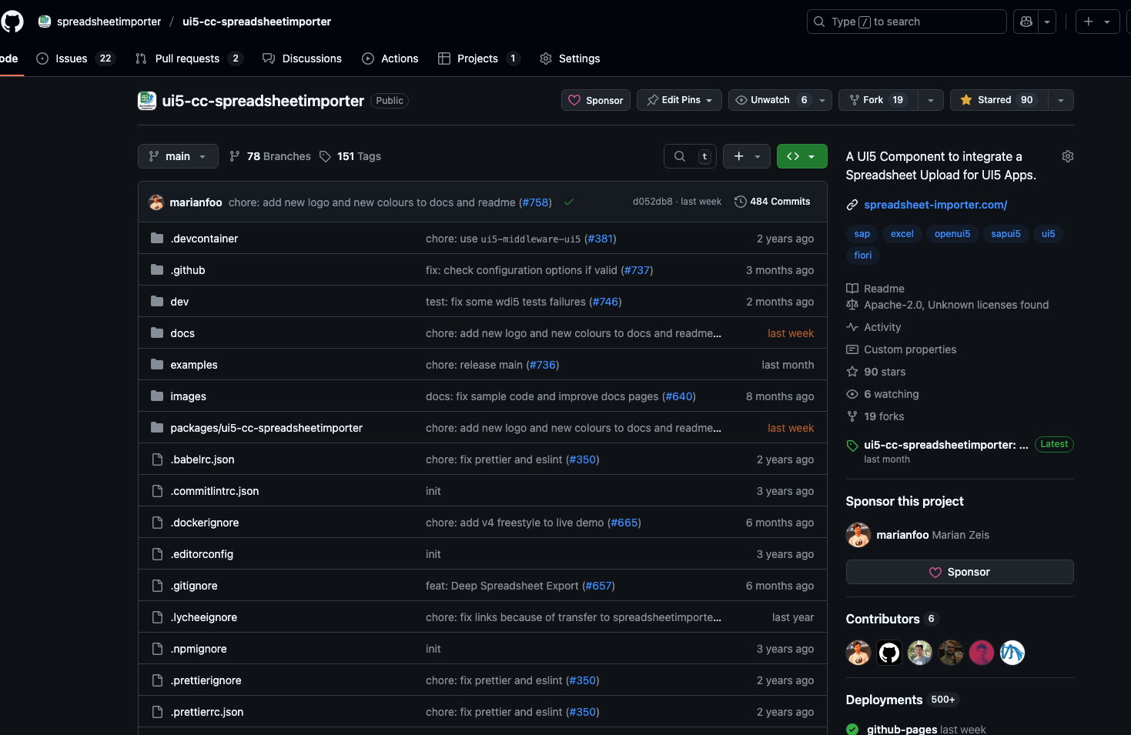Select the sap topic tag
Viewport: 1131px width, 735px height.
862,234
